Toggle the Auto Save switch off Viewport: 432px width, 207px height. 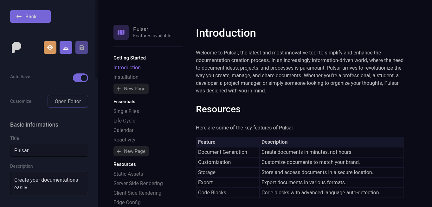point(81,78)
